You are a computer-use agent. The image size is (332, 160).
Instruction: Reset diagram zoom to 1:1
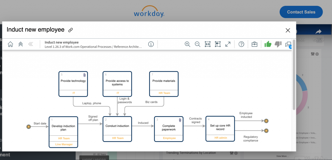[x=208, y=44]
